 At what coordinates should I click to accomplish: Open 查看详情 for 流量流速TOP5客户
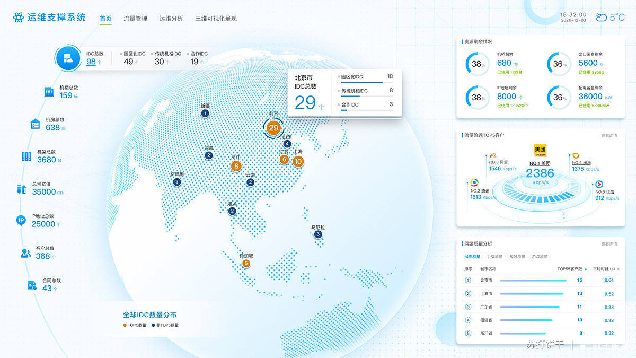(x=609, y=135)
